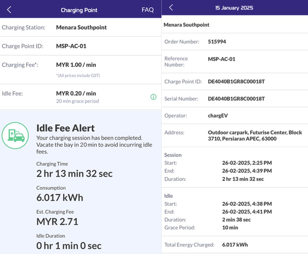
Task: Open the Outdoor carpark address
Action: (255, 136)
